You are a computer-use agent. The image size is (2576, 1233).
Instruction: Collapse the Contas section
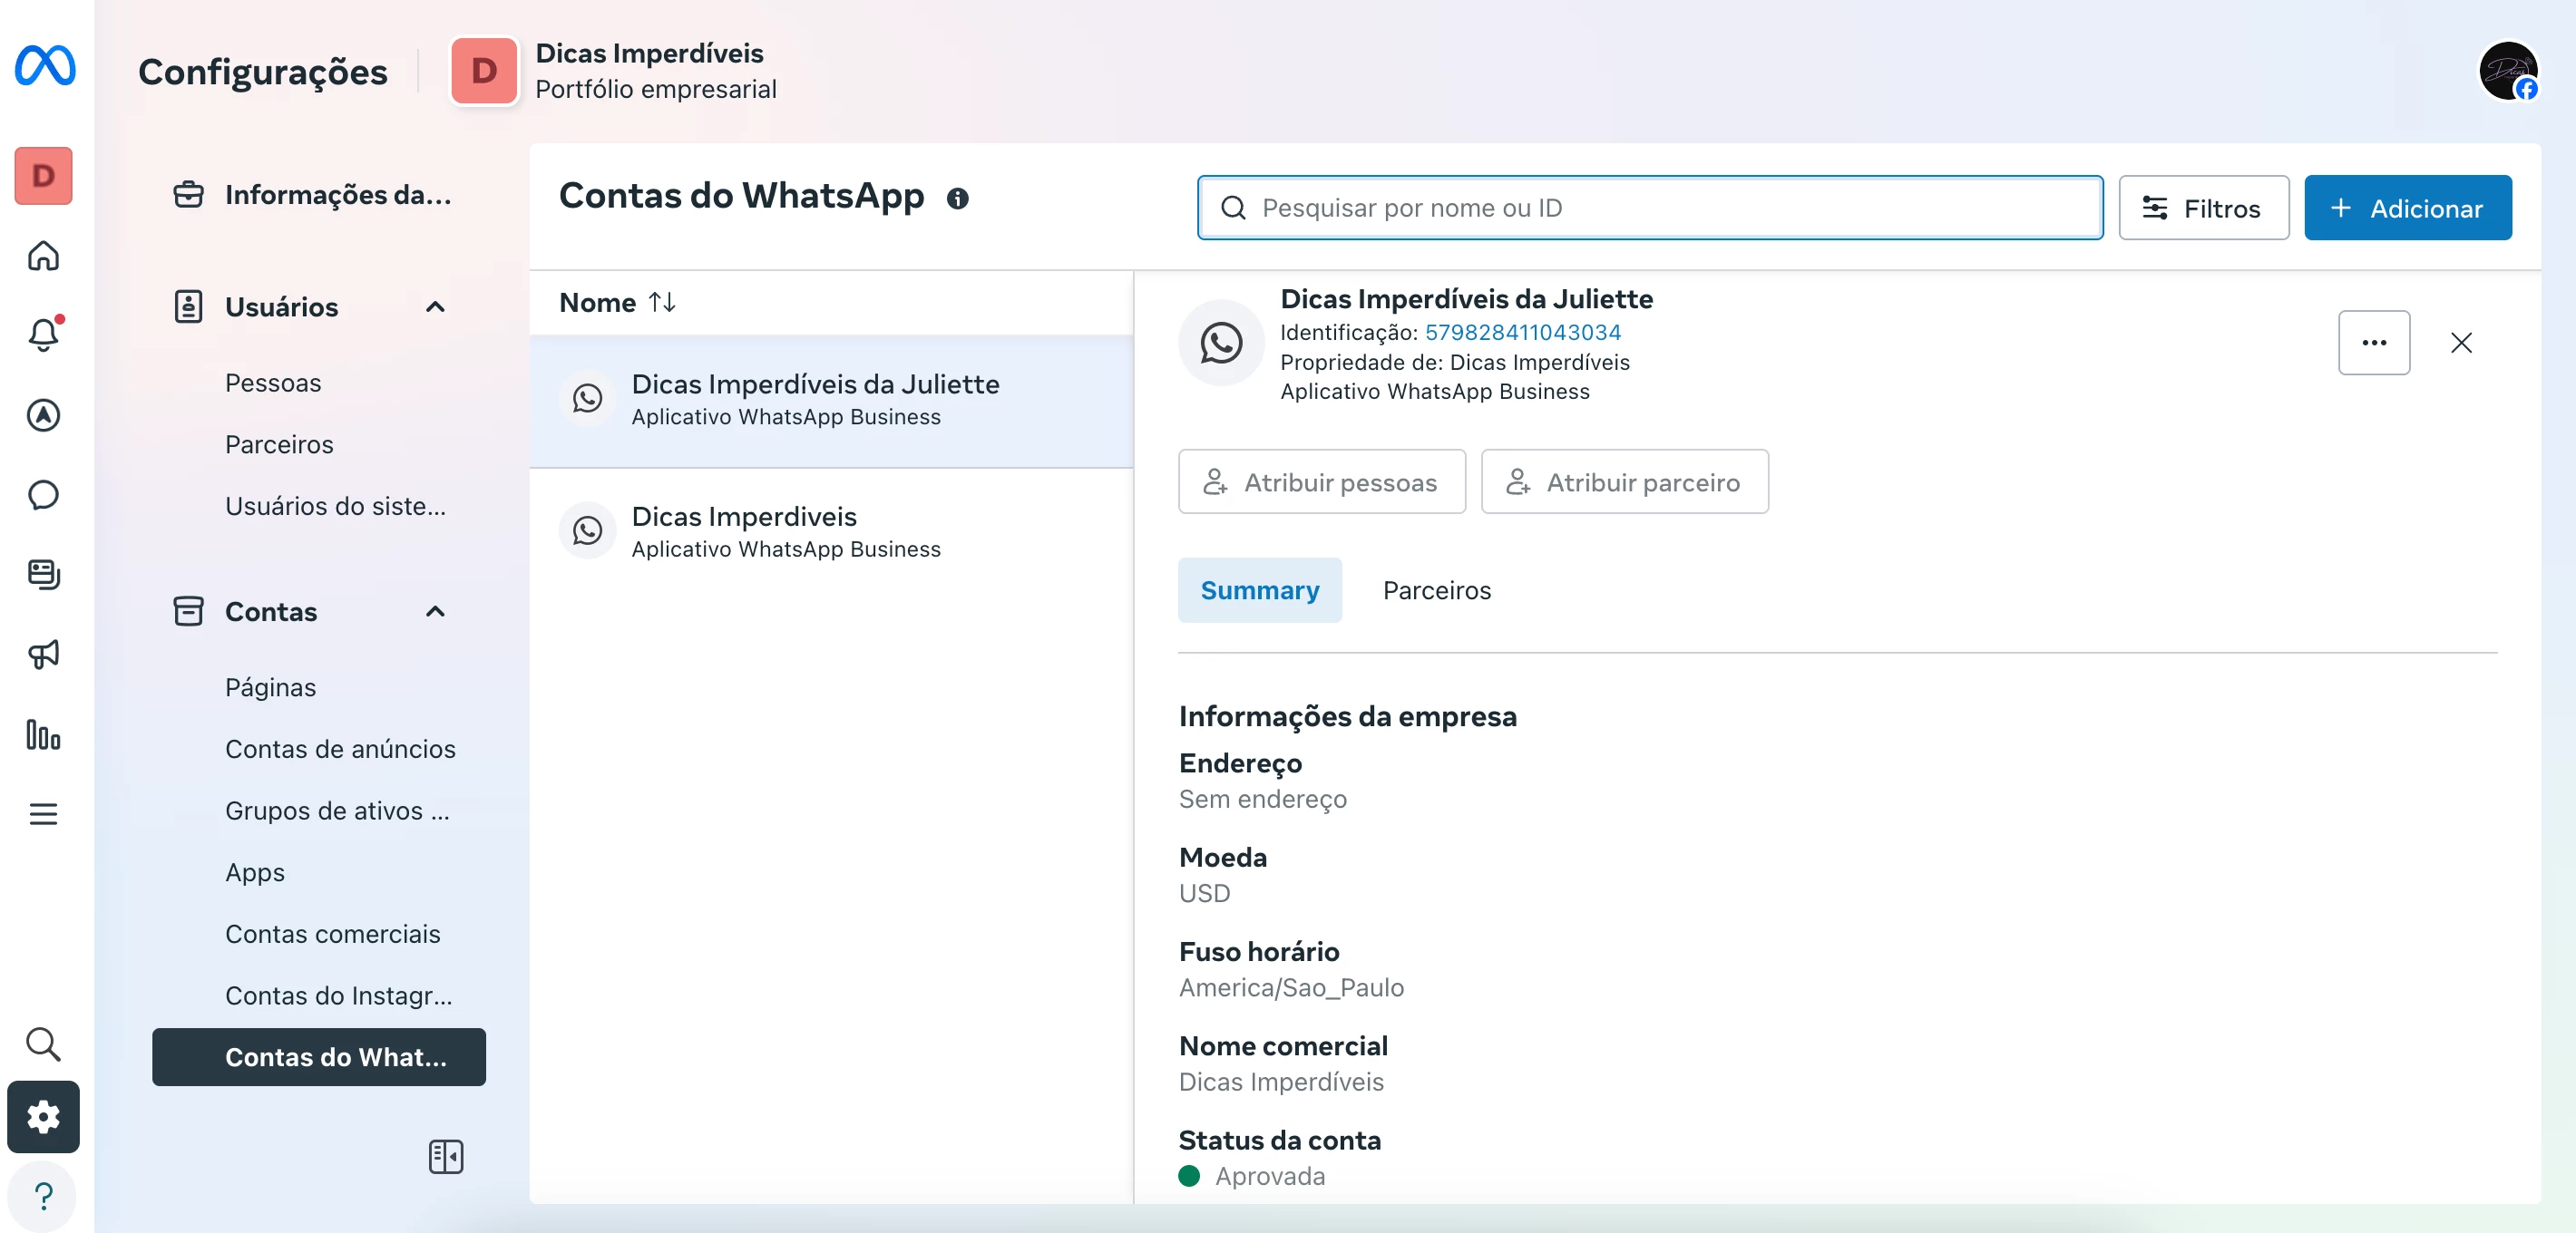pos(435,611)
